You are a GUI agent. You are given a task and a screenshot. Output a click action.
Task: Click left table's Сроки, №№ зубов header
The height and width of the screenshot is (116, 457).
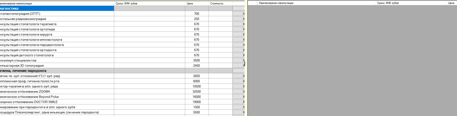149,4
